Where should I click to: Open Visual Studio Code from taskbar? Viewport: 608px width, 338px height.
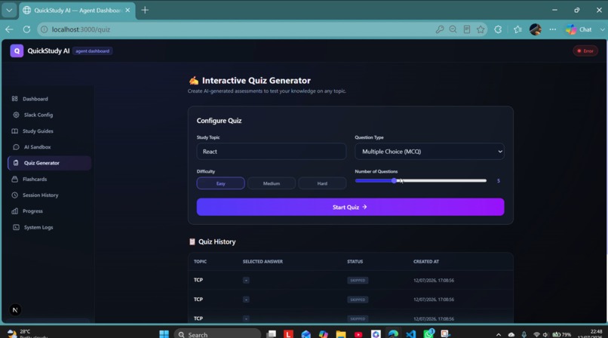[410, 334]
